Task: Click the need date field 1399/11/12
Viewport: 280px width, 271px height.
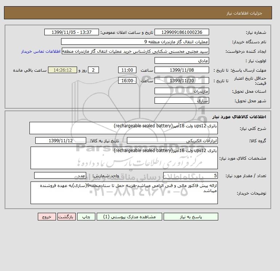Action: (61, 140)
